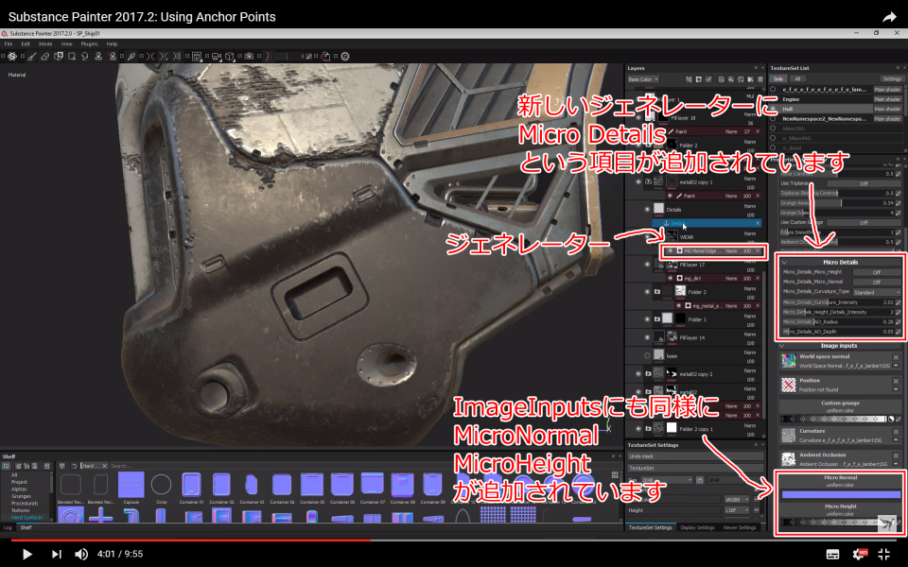The image size is (908, 567).
Task: Select Hard Surfaces shelf category
Action: 26,517
